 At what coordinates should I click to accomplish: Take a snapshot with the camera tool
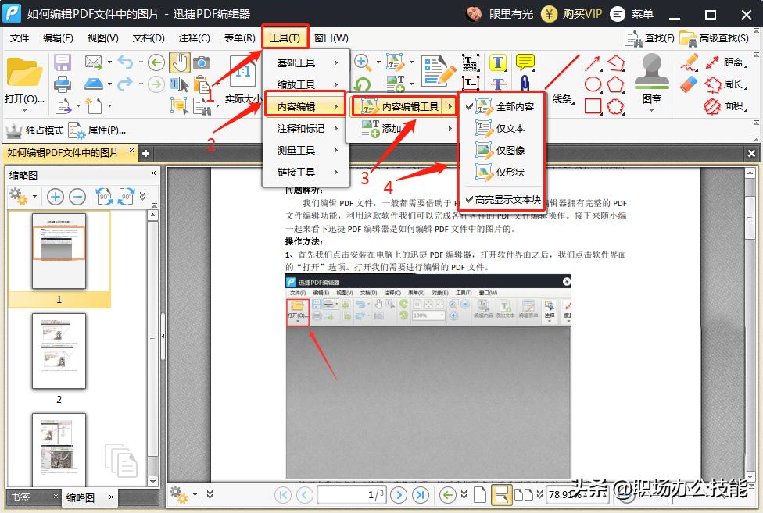202,61
